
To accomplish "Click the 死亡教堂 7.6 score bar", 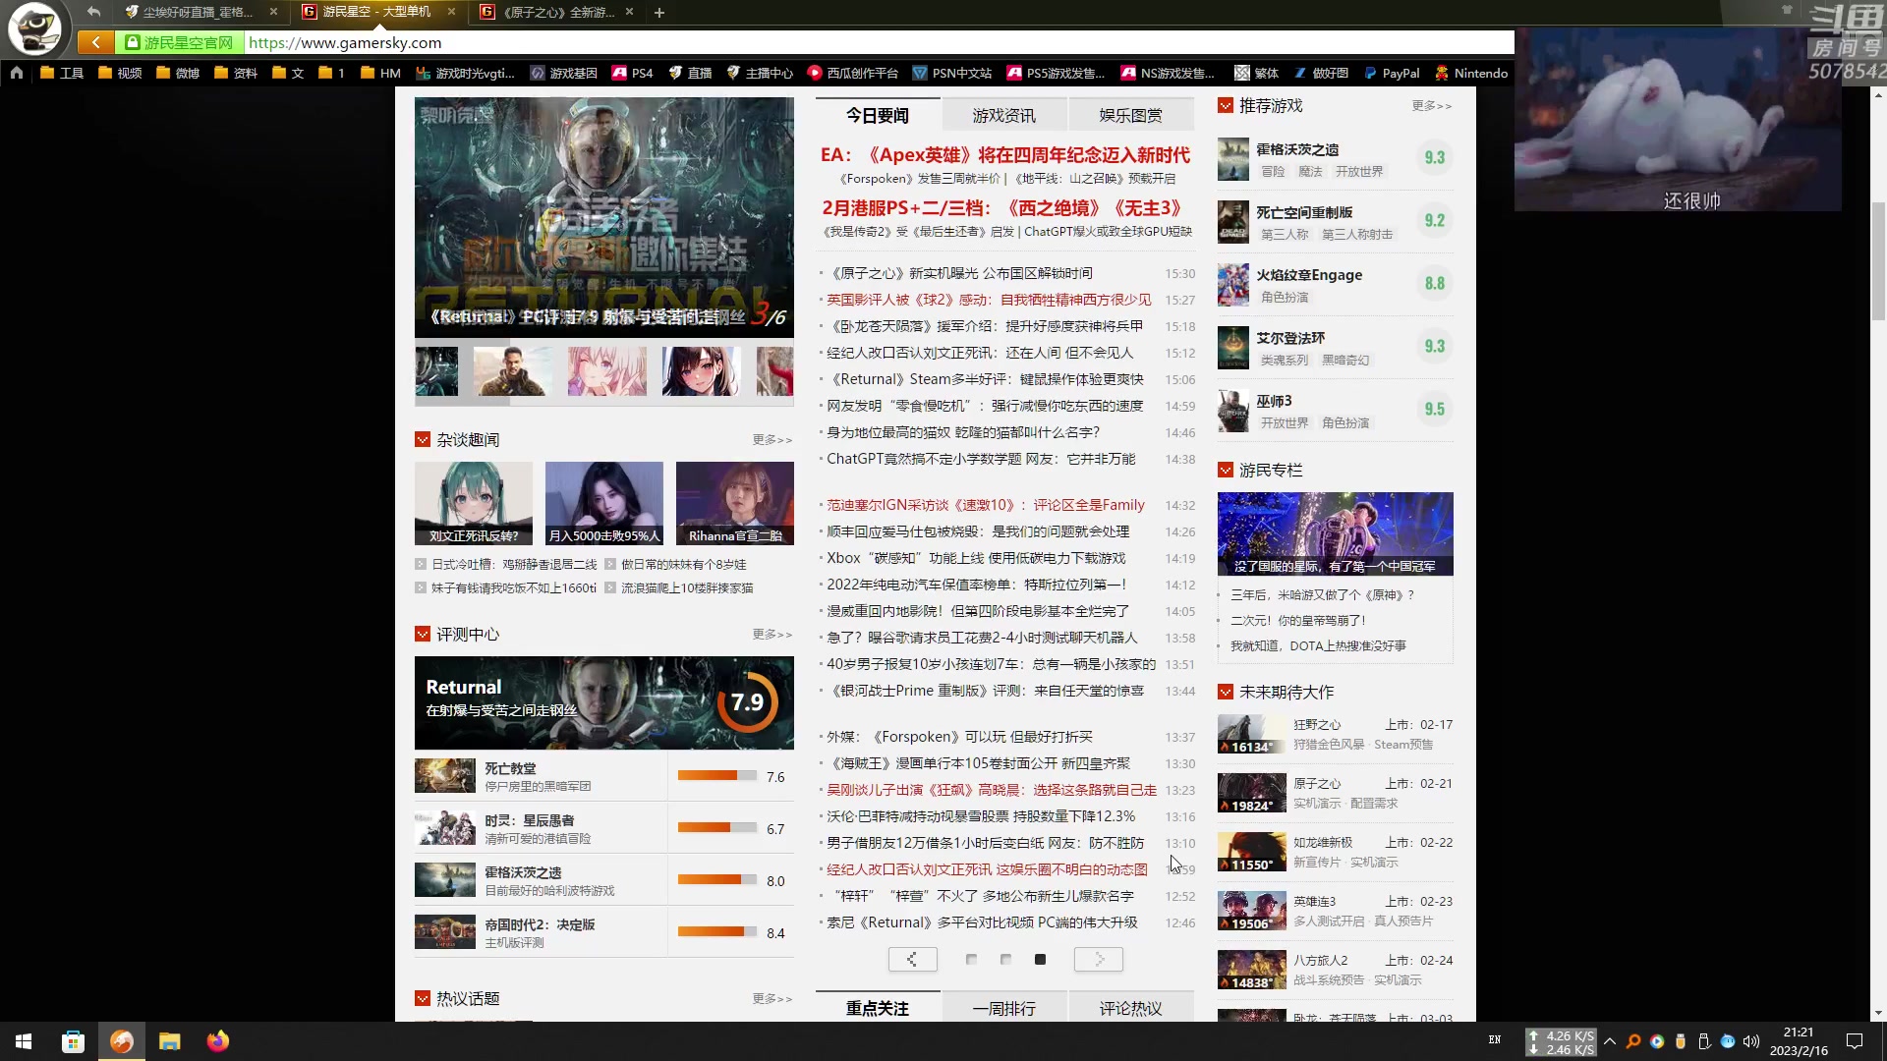I will [x=716, y=776].
